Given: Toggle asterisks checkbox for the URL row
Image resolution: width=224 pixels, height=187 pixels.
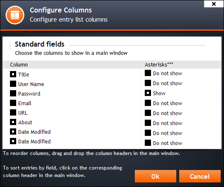Looking at the screenshot, I should tap(148, 113).
